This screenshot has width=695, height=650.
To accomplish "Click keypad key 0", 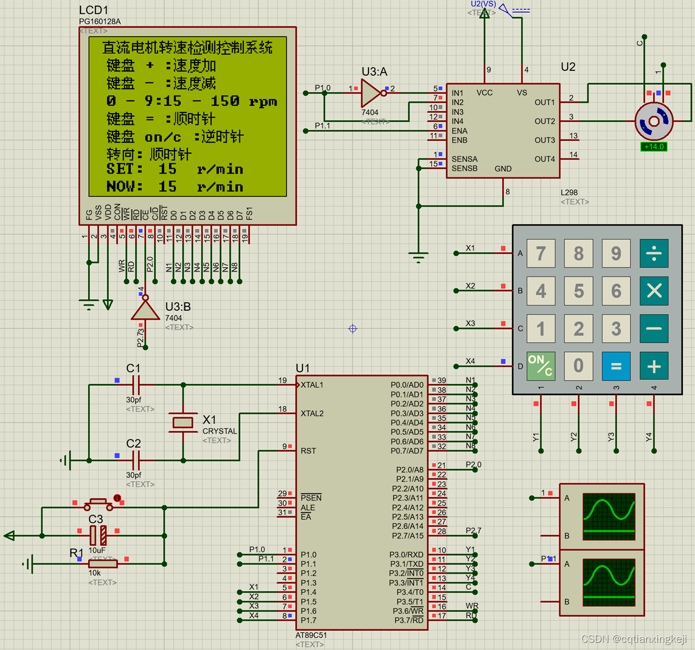I will pos(579,366).
